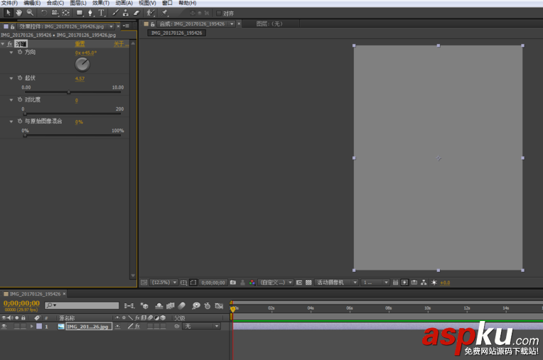Click the 关于 about link

(x=121, y=44)
